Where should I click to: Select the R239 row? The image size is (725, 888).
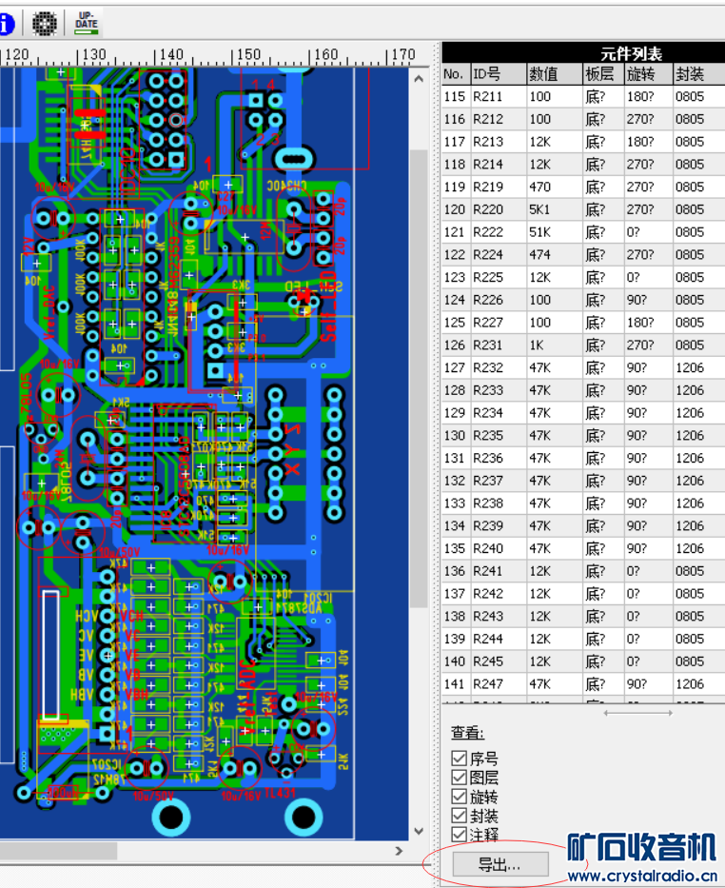tap(583, 526)
